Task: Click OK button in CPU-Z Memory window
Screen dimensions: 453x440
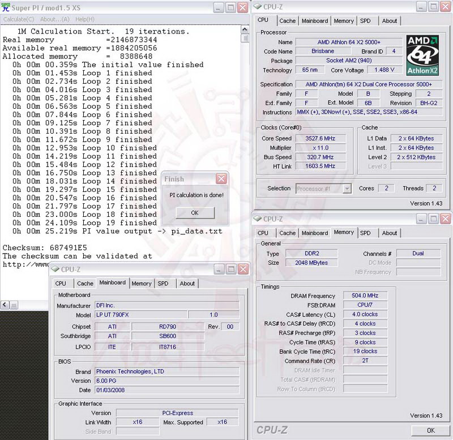Action: (x=431, y=430)
